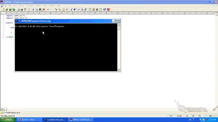Open the Windows Start button
The image size is (218, 122).
[7, 120]
